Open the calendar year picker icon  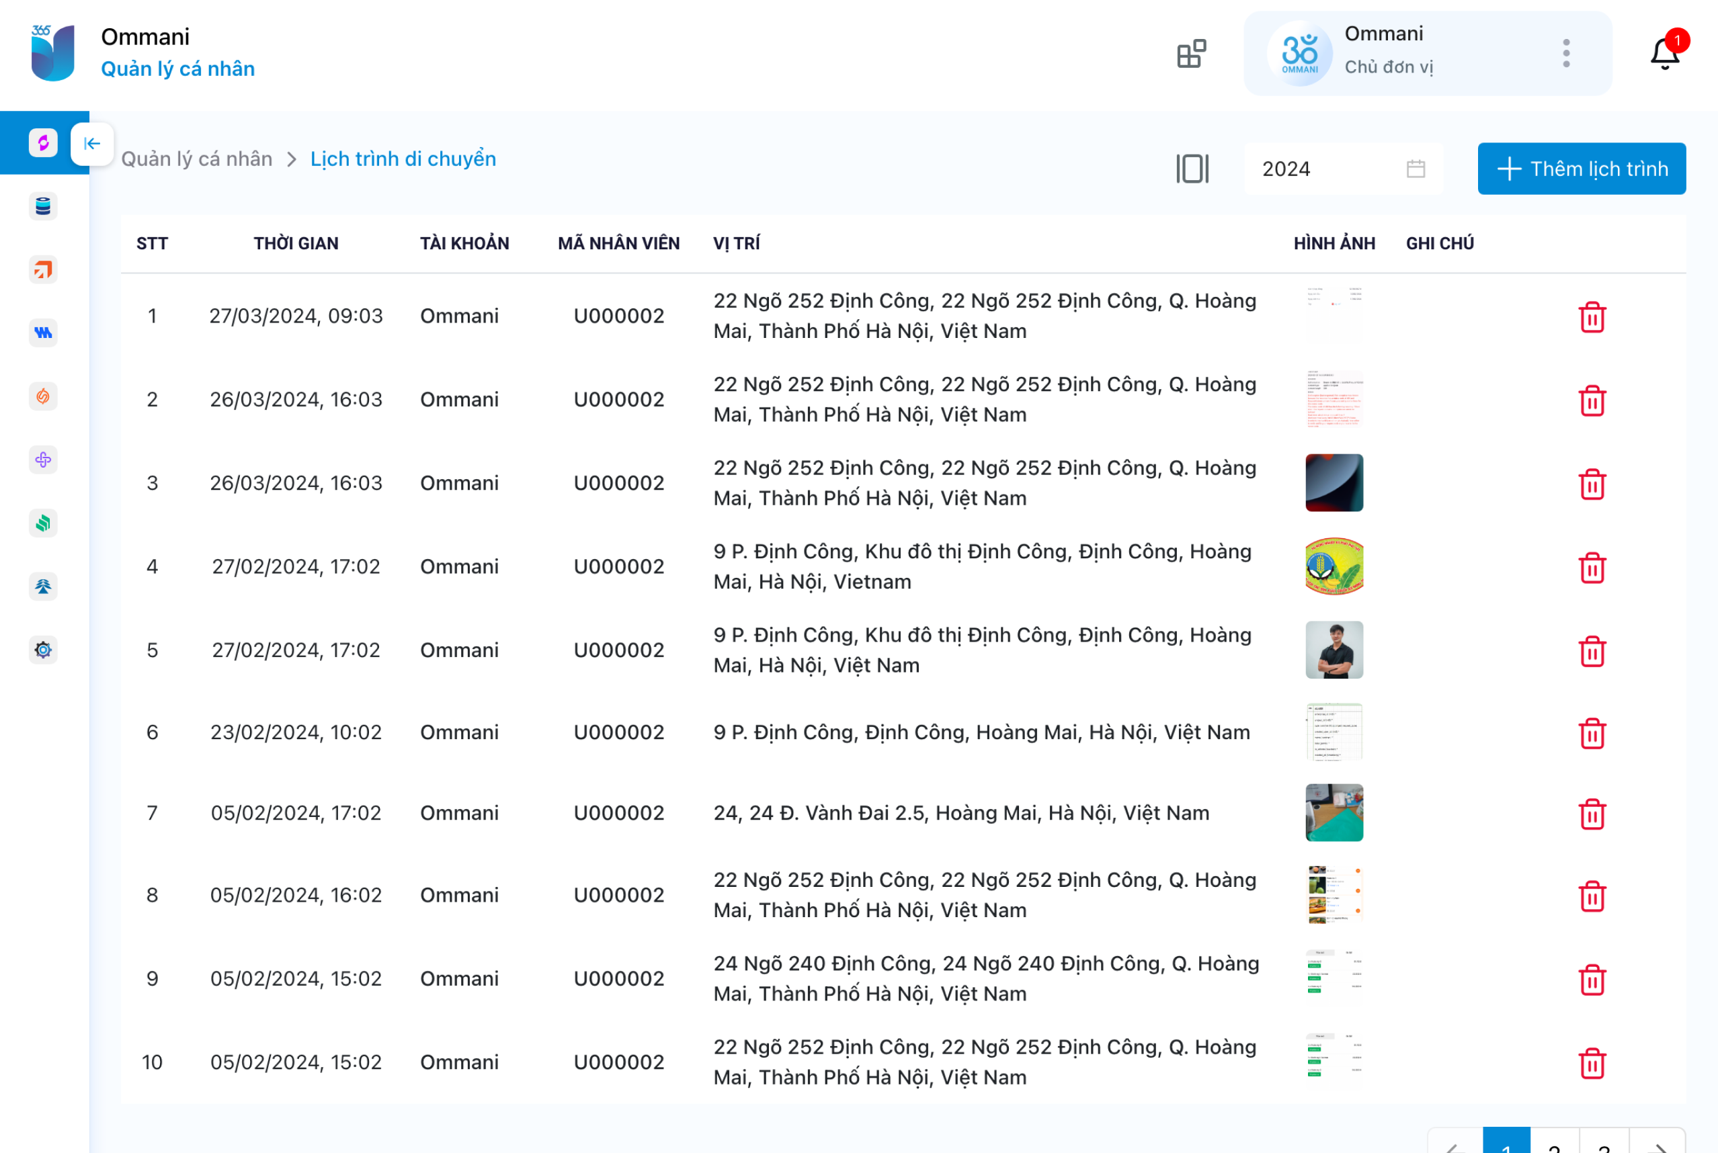1415,169
